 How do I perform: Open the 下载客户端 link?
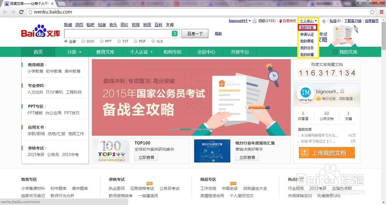(x=353, y=21)
